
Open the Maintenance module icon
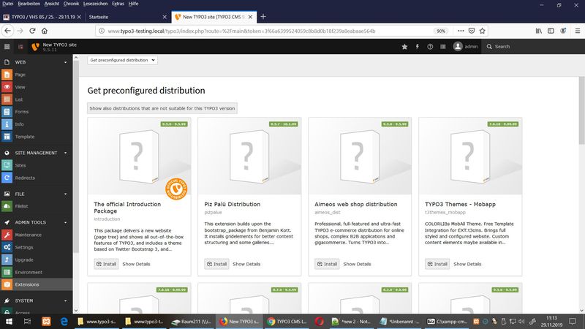tap(7, 235)
